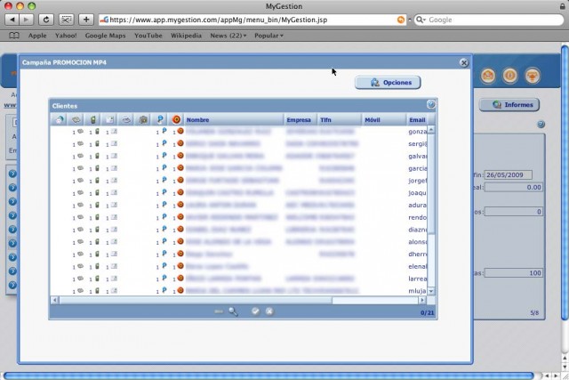Click the Clientes table horizontal scroll right arrow
Image resolution: width=569 pixels, height=380 pixels.
[x=422, y=300]
